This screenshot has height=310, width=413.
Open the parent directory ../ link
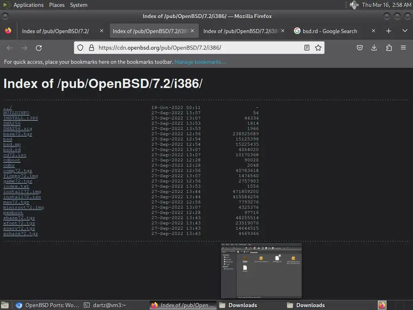[x=7, y=107]
